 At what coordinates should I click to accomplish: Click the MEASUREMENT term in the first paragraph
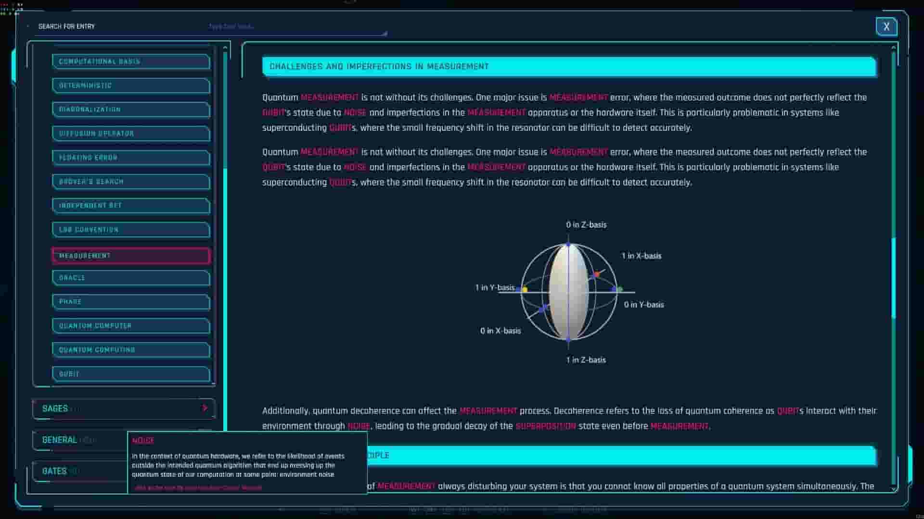pos(330,97)
